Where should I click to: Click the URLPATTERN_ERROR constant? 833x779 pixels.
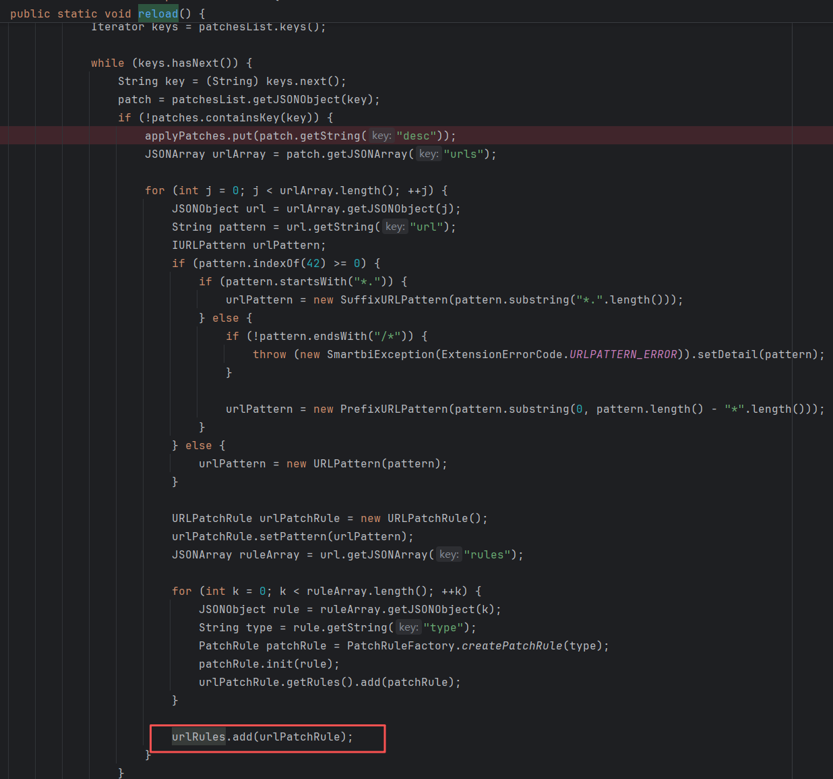[623, 354]
